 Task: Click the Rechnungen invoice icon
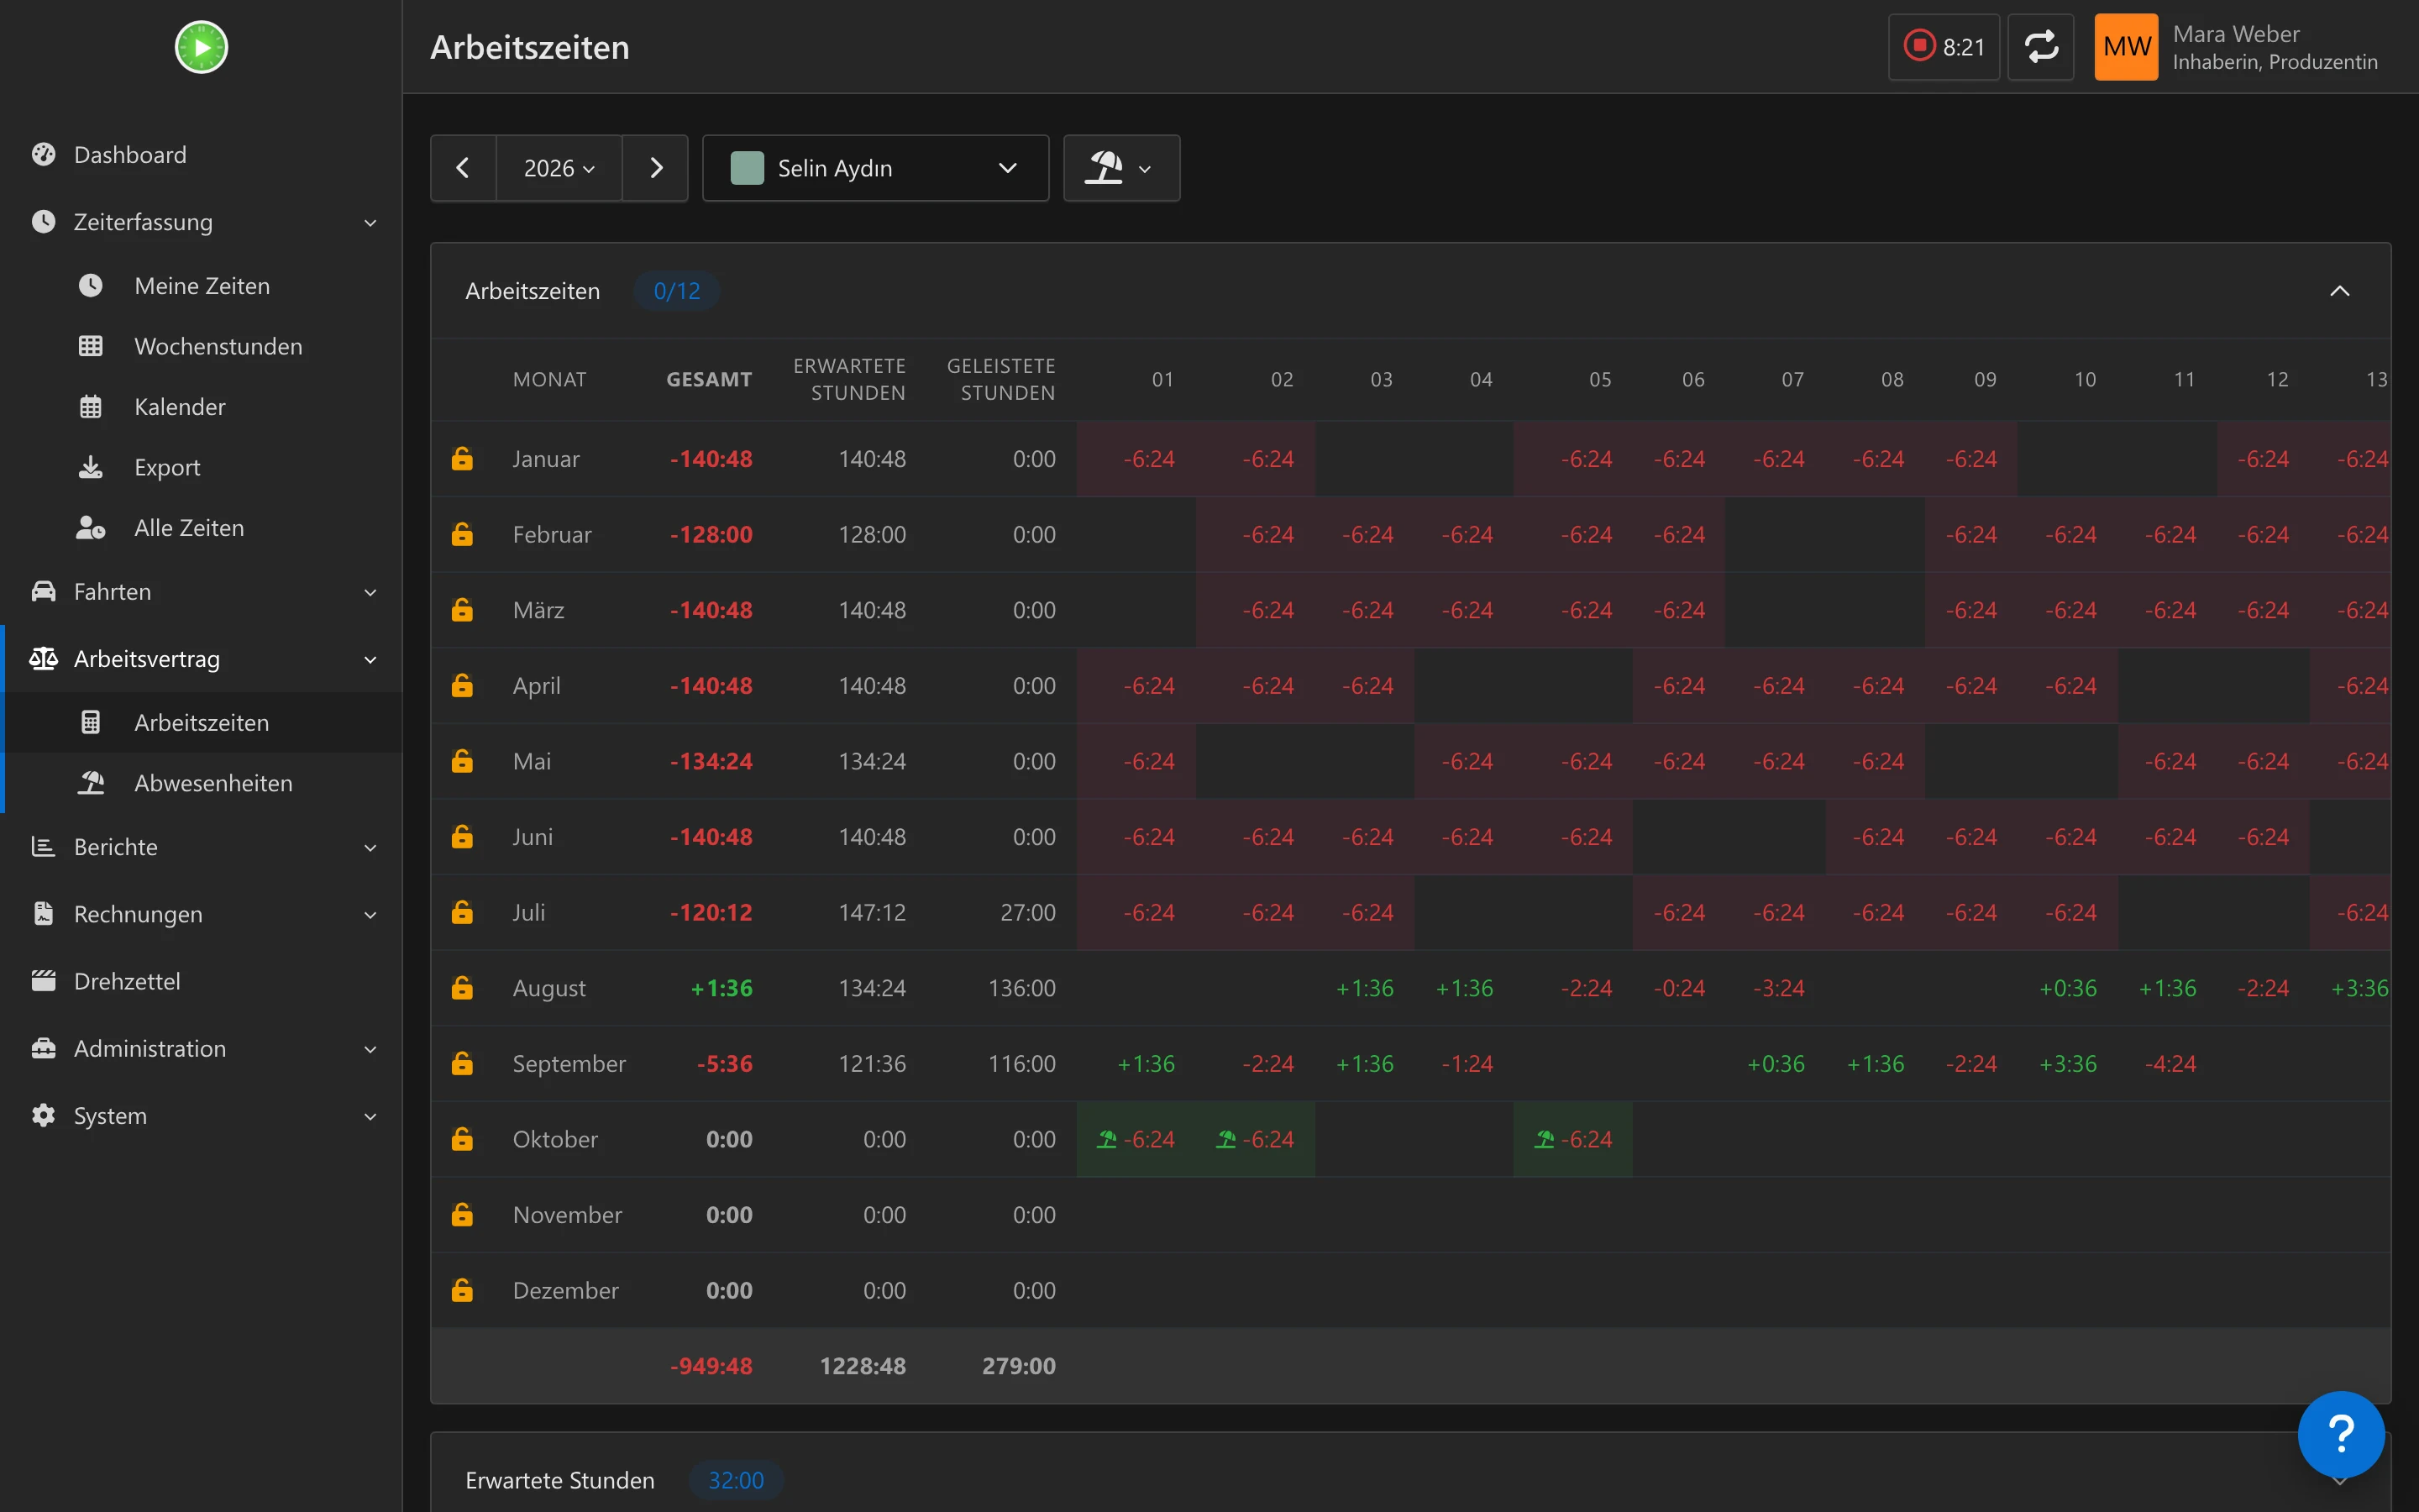(43, 913)
